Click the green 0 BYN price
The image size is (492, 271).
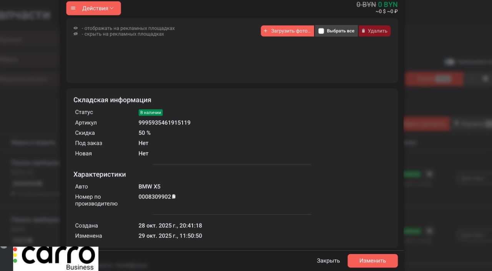[388, 5]
